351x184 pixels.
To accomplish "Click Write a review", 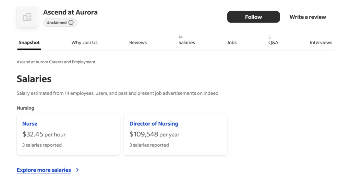I will pos(307,17).
